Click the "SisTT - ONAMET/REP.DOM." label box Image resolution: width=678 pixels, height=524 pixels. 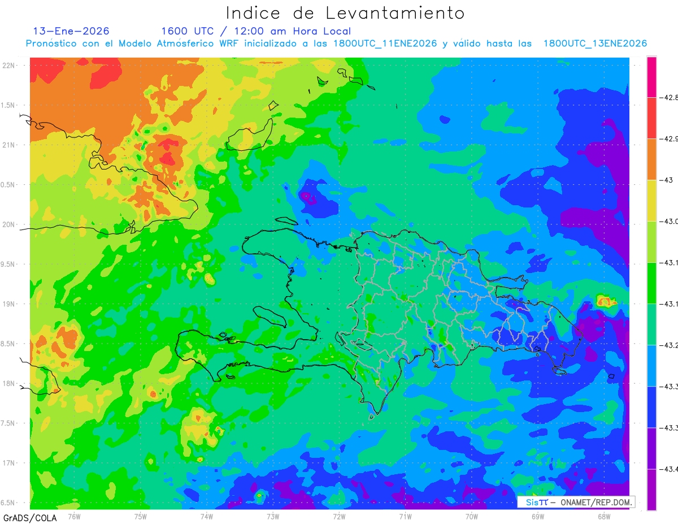(x=576, y=502)
